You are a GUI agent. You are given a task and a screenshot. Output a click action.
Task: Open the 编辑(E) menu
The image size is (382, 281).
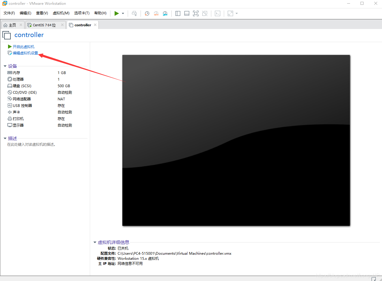click(25, 13)
